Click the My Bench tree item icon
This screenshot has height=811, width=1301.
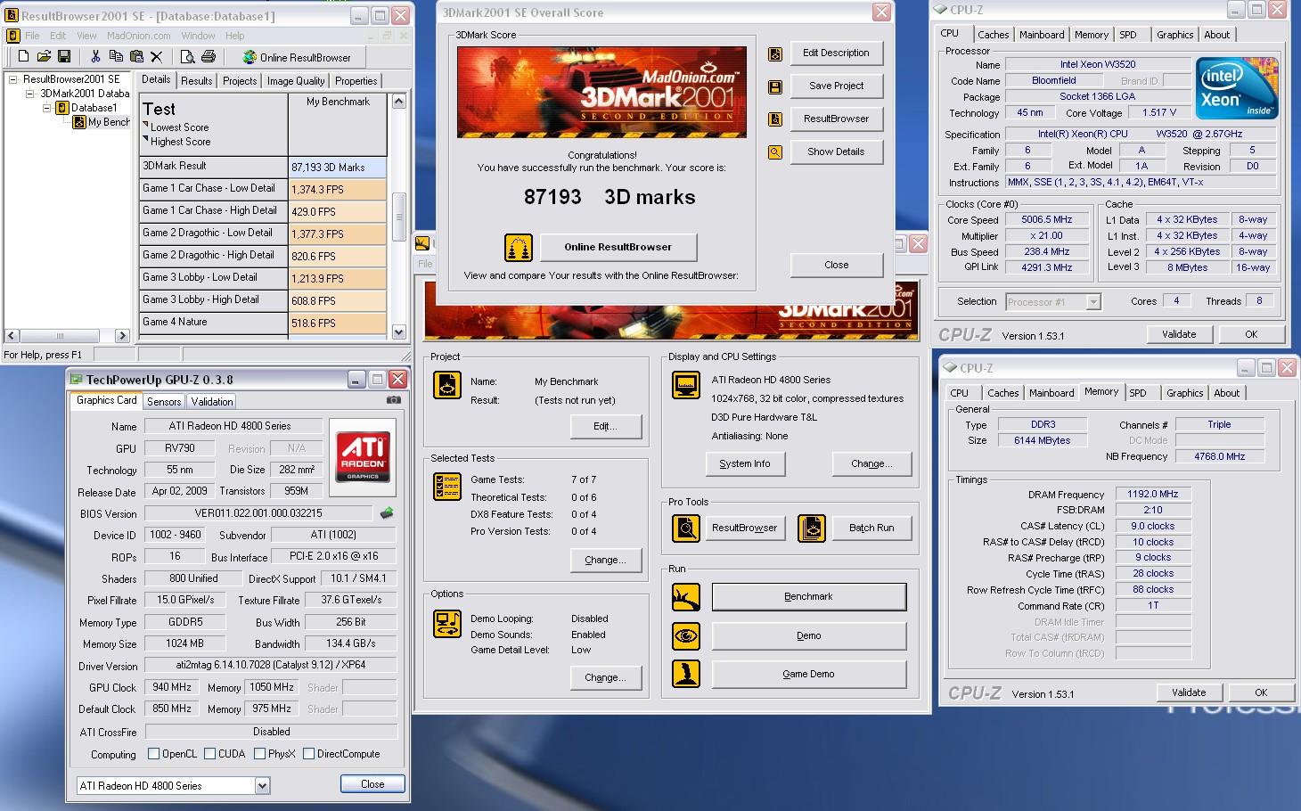(79, 122)
